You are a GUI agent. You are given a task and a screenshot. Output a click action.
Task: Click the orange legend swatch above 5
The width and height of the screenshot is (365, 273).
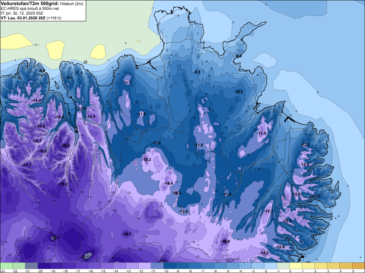[x=358, y=266]
